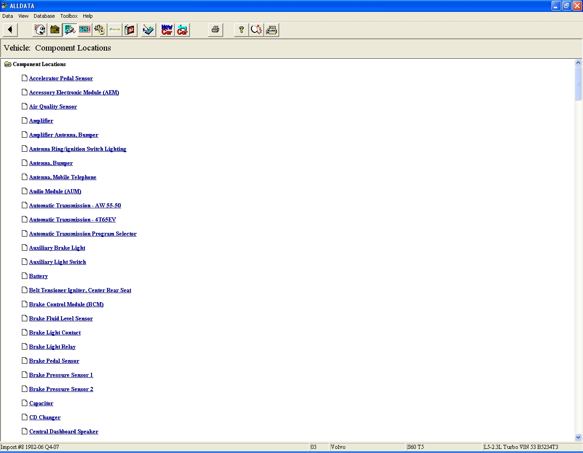Open Antenna Ring/ignition Switch Lighting link
Image resolution: width=583 pixels, height=453 pixels.
pyautogui.click(x=77, y=149)
